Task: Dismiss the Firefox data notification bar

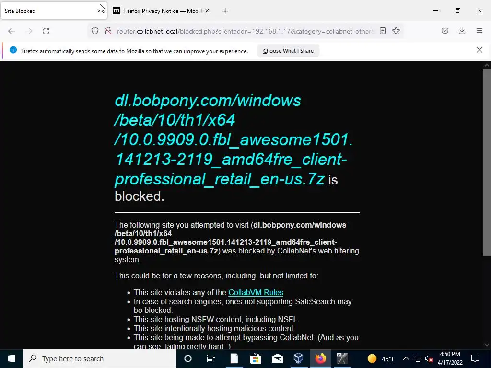Action: point(479,50)
